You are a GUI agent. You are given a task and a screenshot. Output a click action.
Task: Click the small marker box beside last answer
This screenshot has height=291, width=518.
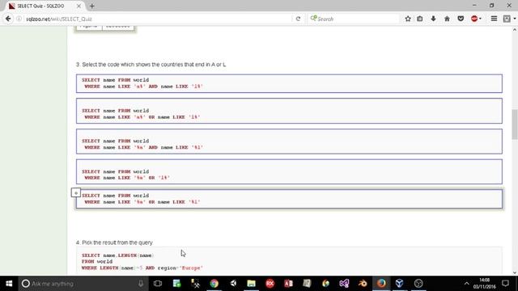tap(76, 192)
